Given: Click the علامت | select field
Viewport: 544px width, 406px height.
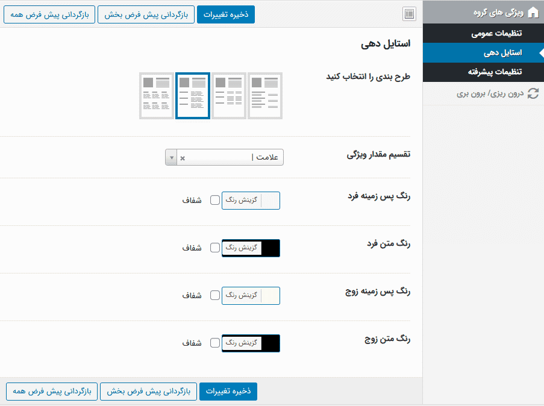Looking at the screenshot, I should [x=224, y=157].
